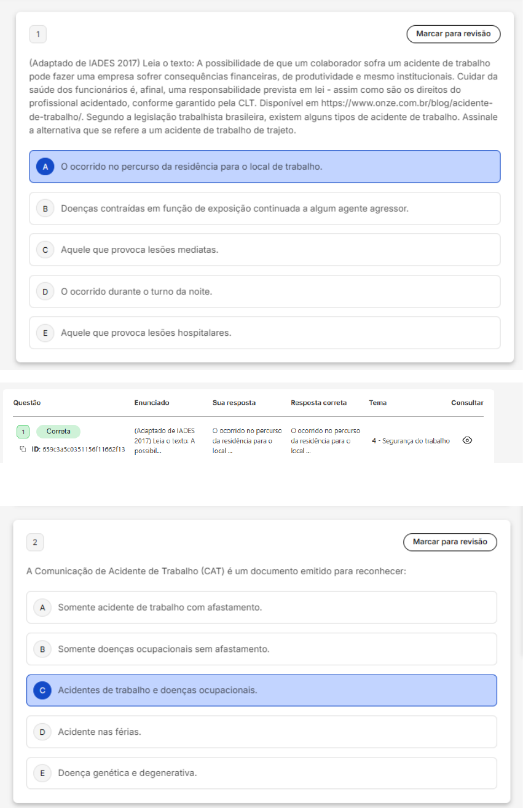Click the letter B circle beside 'Doenças contraídas'
Image resolution: width=523 pixels, height=808 pixels.
point(45,208)
